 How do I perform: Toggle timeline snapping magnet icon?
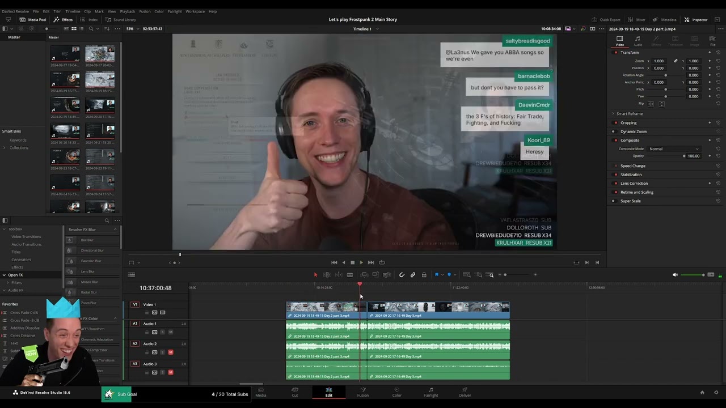click(x=402, y=275)
